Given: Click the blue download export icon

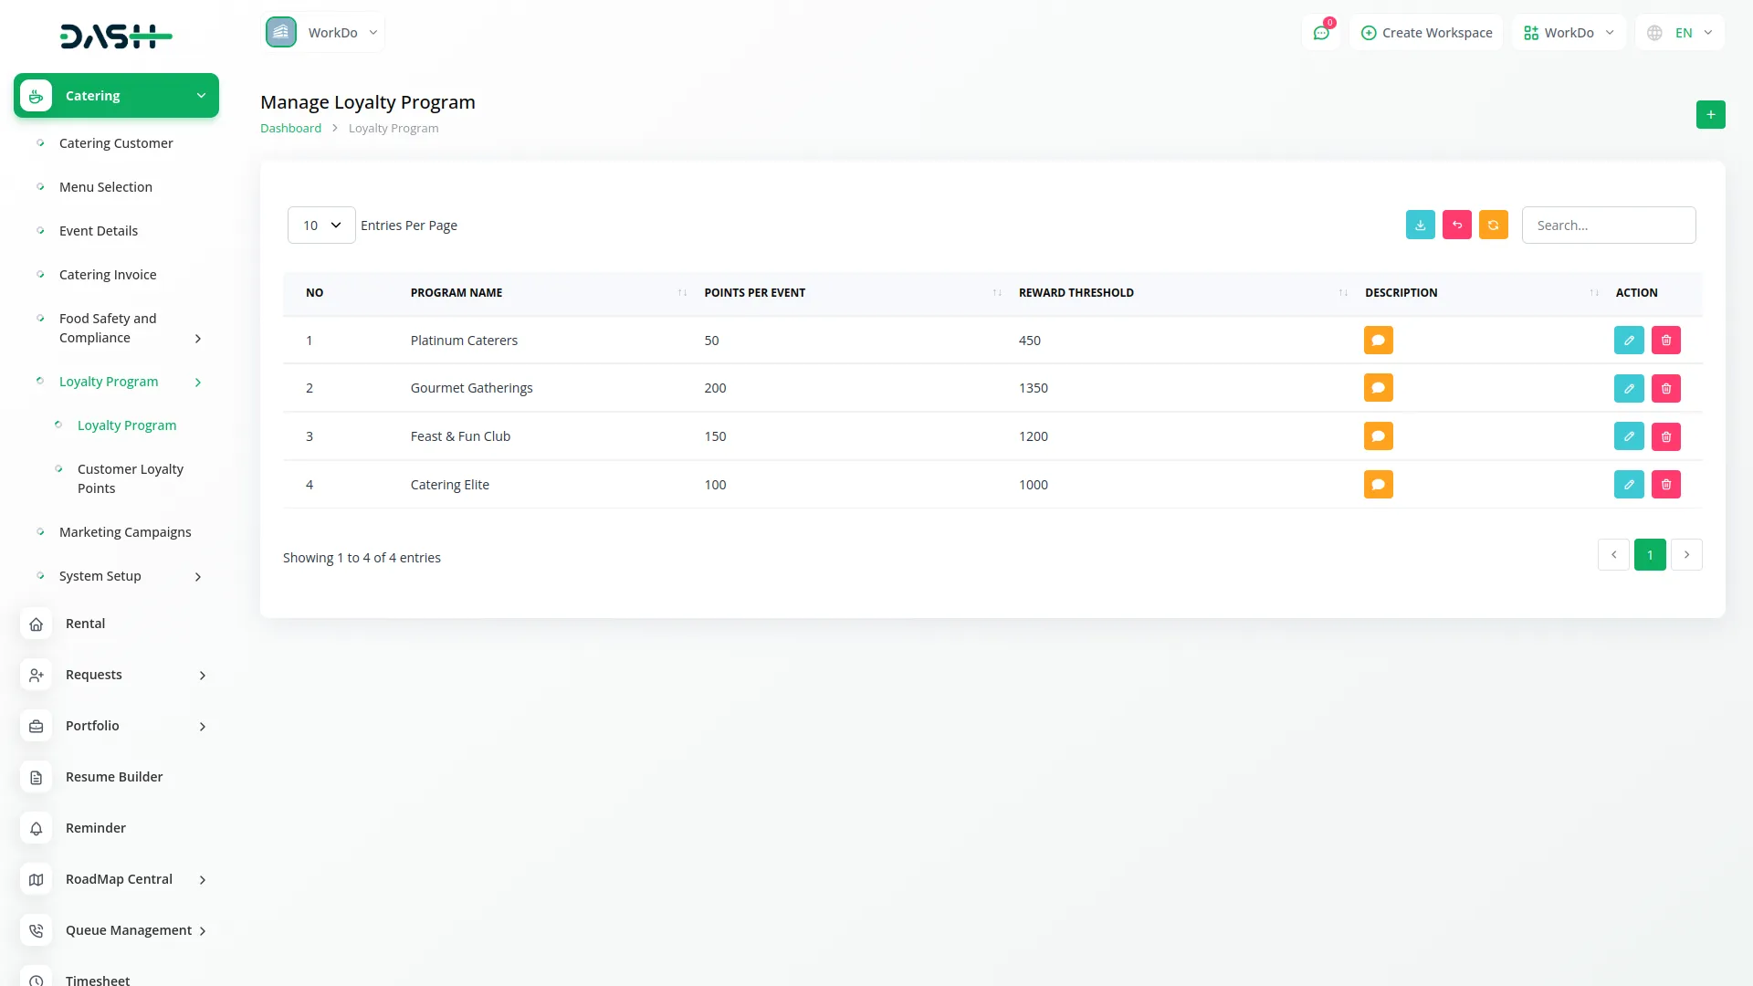Looking at the screenshot, I should (1420, 225).
